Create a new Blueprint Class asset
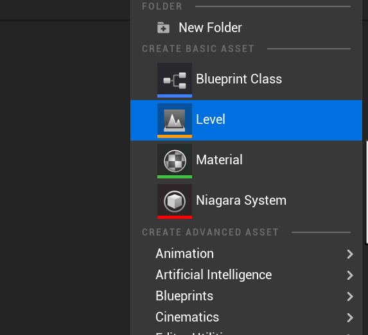The width and height of the screenshot is (368, 335). [x=246, y=80]
